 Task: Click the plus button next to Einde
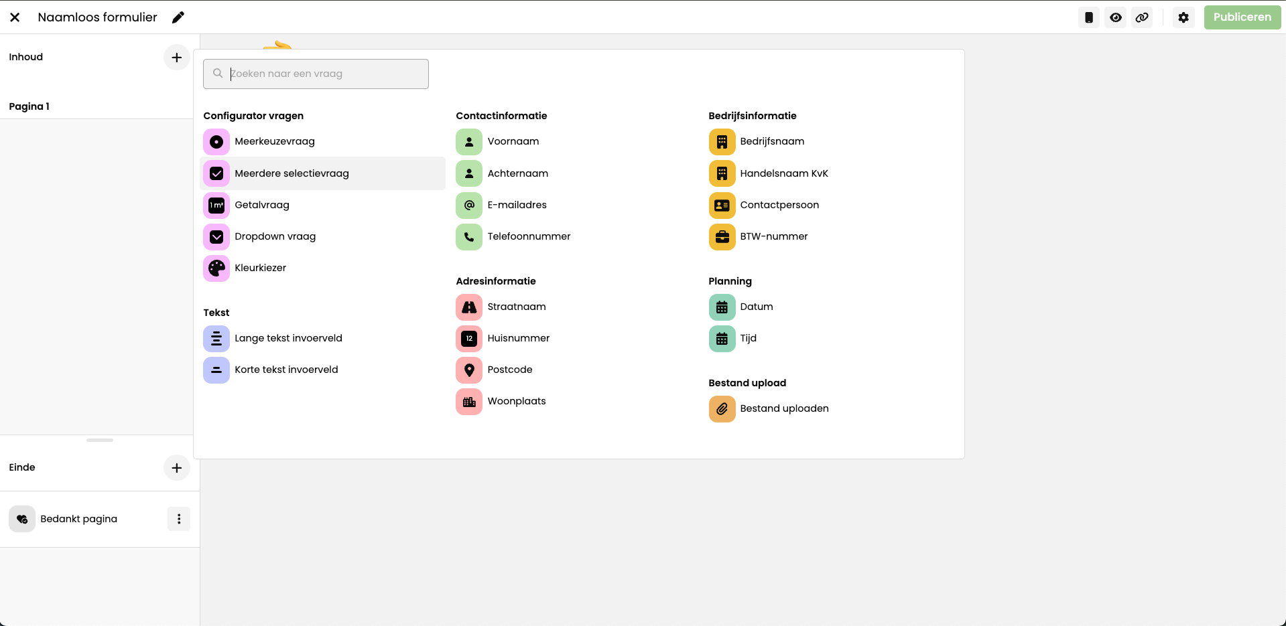tap(176, 468)
